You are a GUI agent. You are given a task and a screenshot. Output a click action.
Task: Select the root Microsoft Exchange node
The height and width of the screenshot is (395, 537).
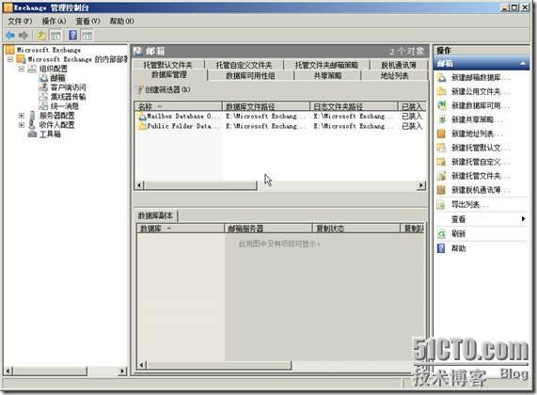tap(49, 50)
